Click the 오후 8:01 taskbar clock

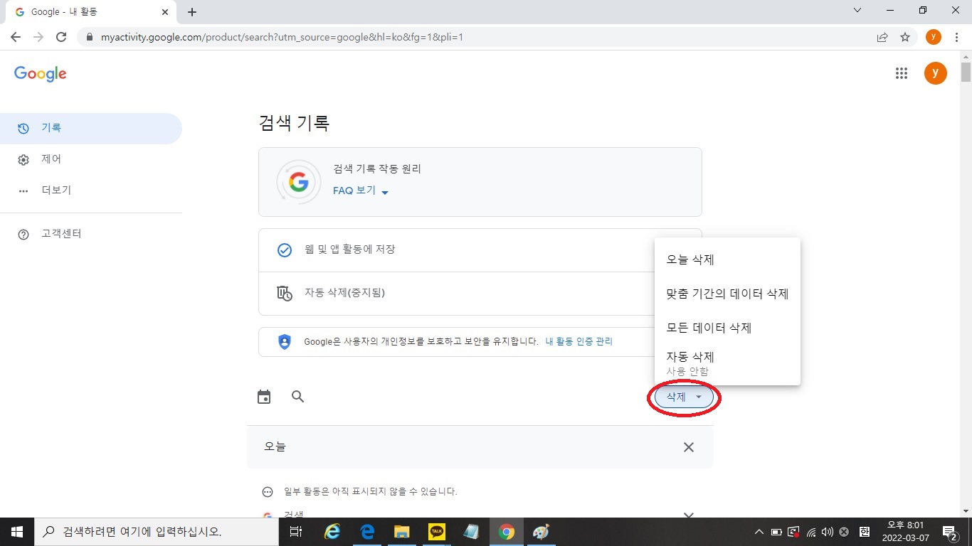(x=905, y=532)
